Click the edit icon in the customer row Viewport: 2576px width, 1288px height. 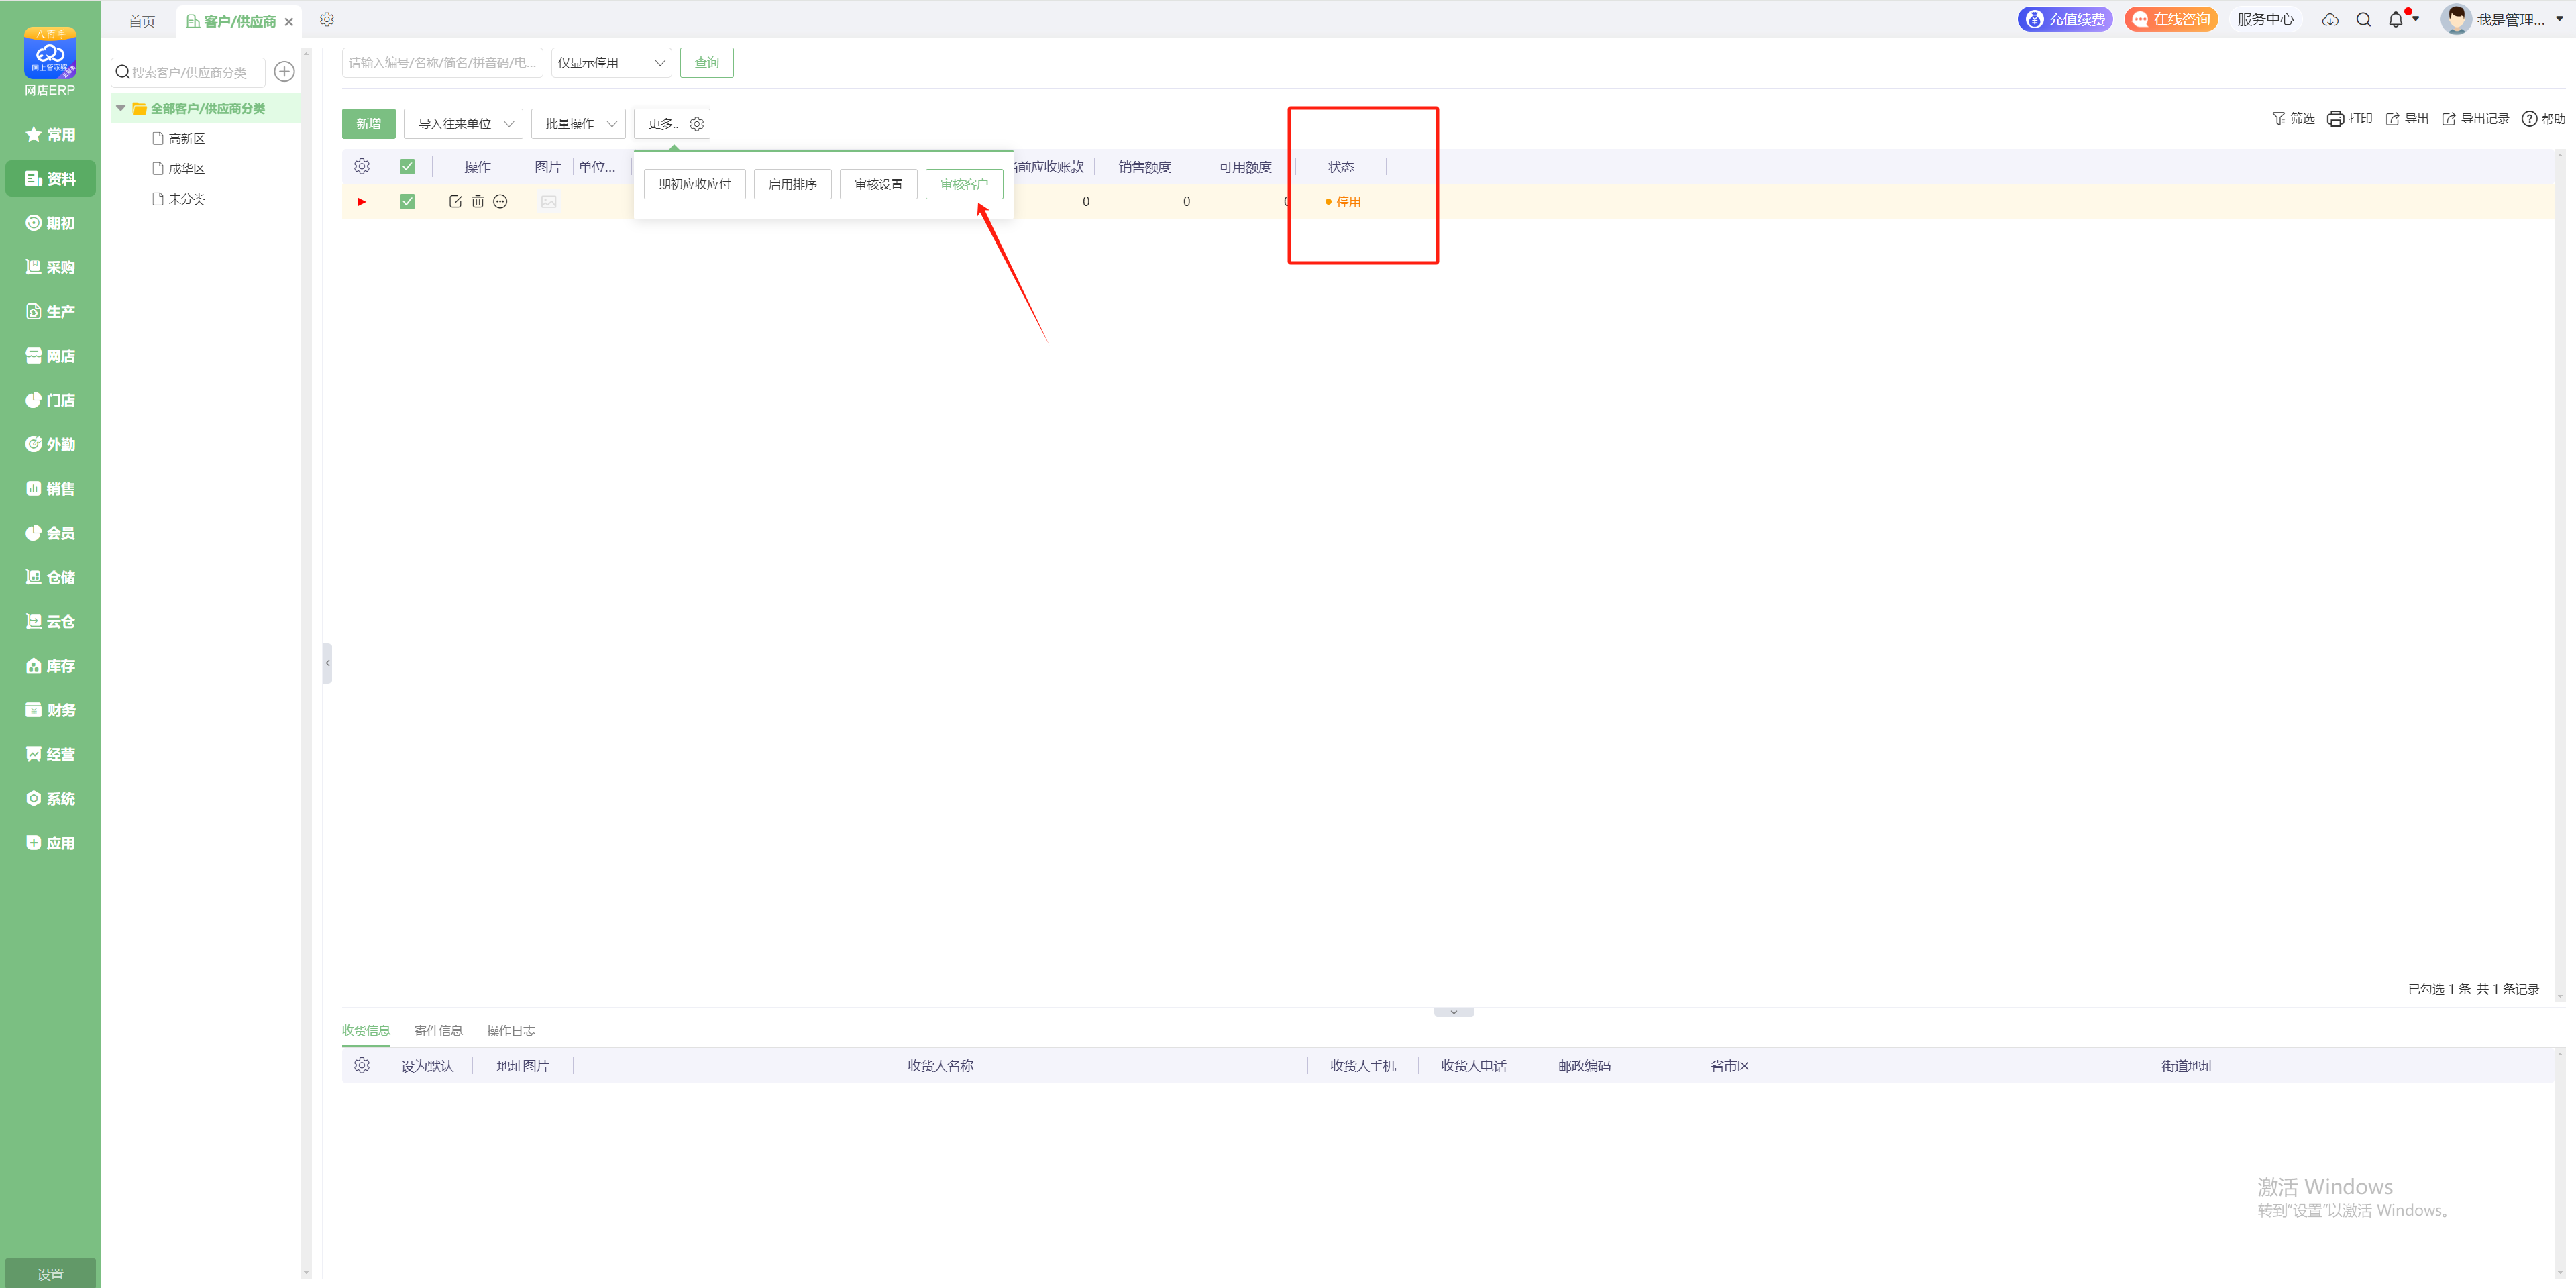(x=455, y=201)
